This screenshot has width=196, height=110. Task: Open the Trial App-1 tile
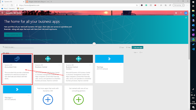point(17,98)
